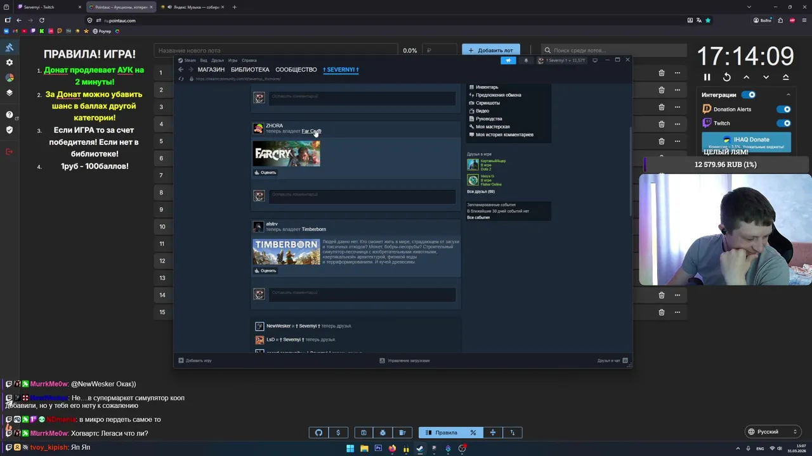812x456 pixels.
Task: Increase timer with the up chevron
Action: coord(747,77)
